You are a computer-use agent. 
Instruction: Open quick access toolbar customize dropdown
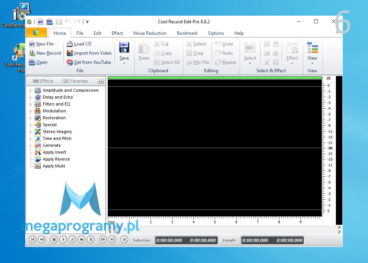click(87, 22)
